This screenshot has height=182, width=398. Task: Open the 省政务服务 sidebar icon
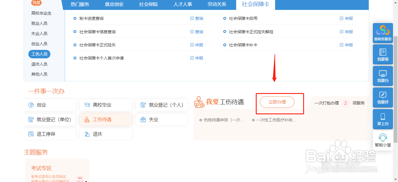(382, 33)
